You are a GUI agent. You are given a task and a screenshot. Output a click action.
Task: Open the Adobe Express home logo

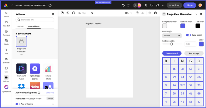tap(6, 5)
